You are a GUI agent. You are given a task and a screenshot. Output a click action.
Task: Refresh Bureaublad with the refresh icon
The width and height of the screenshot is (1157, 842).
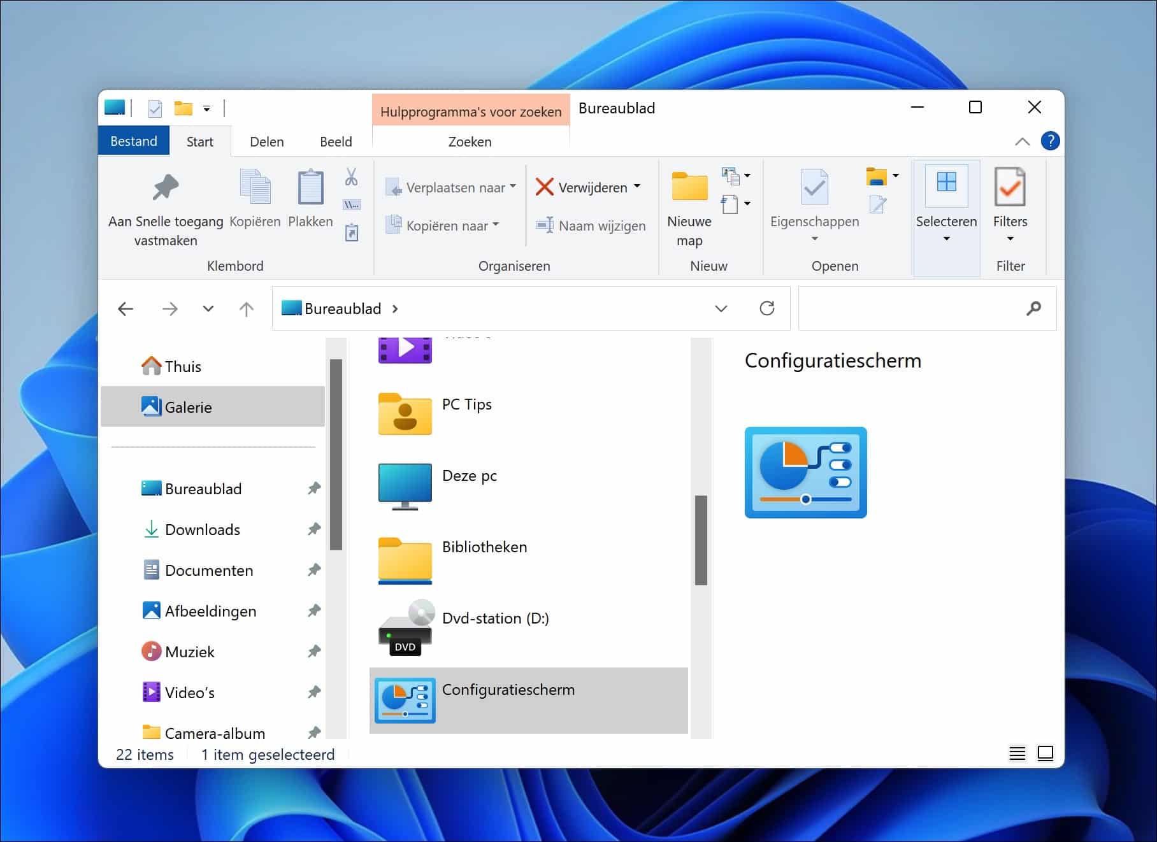pyautogui.click(x=768, y=308)
